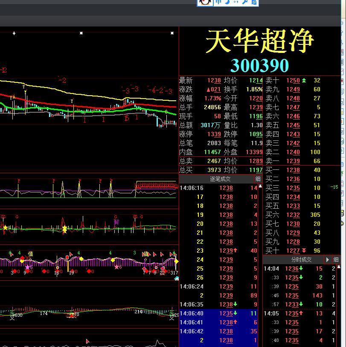Image resolution: width=346 pixels, height=347 pixels.
Task: Select the 卖一 1239 ask row
Action: (302, 161)
